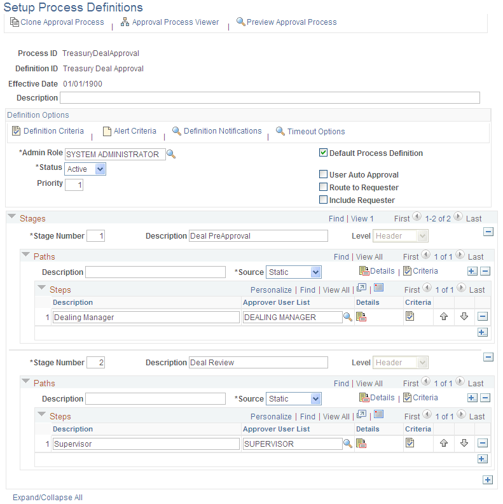Show previous row in Stages navigation
This screenshot has width=503, height=504.
pyautogui.click(x=417, y=216)
